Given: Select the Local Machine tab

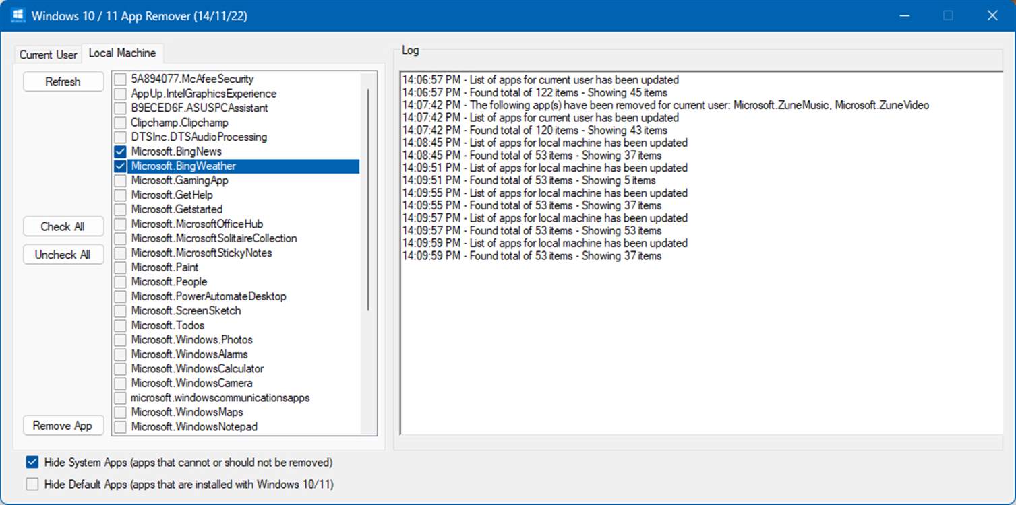Looking at the screenshot, I should (122, 53).
